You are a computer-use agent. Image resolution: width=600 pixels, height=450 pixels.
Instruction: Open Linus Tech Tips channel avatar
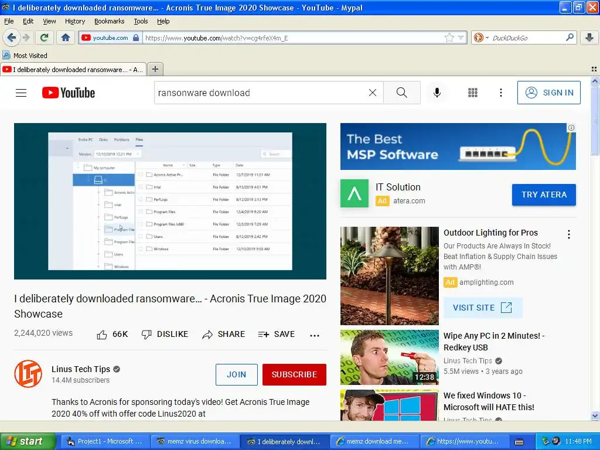point(28,374)
